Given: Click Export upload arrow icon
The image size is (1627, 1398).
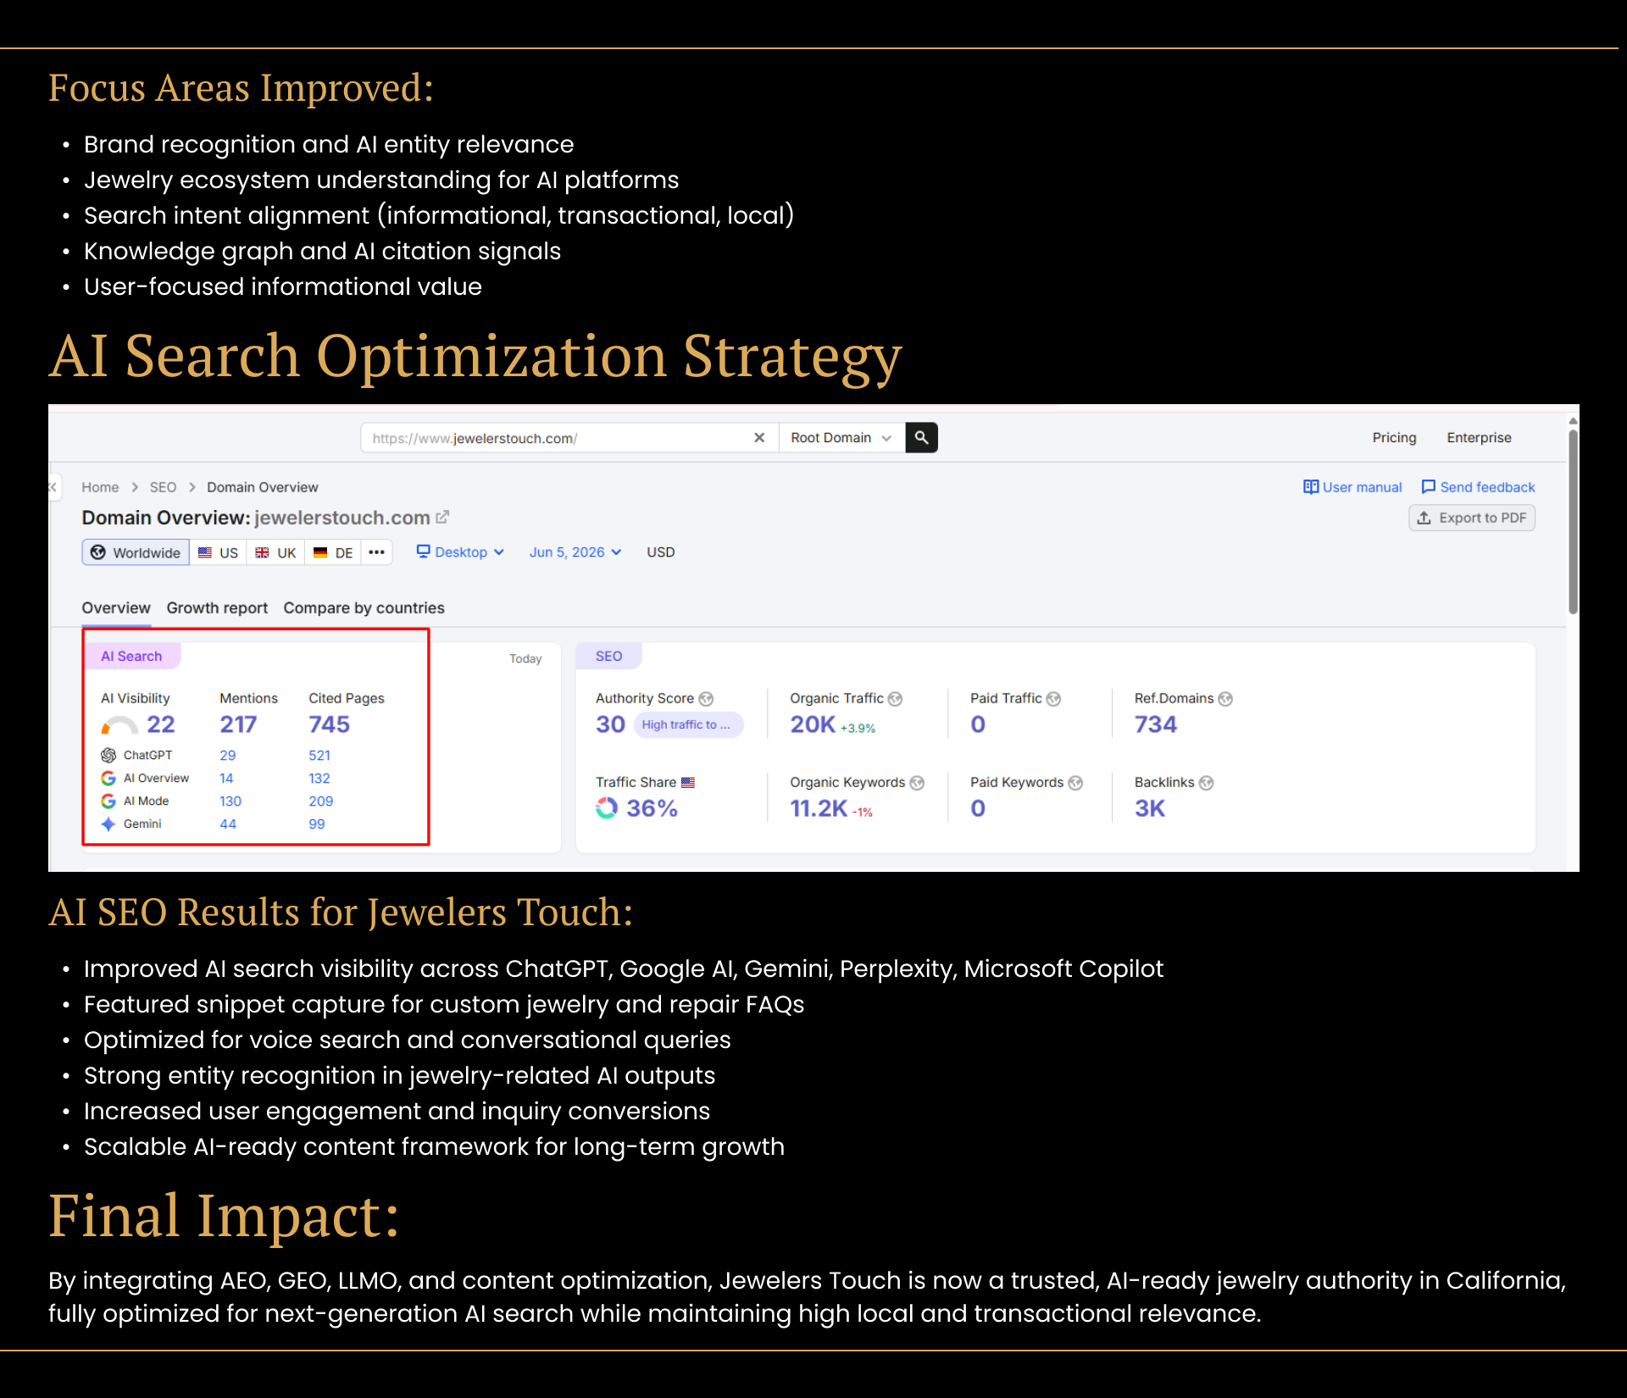Looking at the screenshot, I should pyautogui.click(x=1424, y=518).
